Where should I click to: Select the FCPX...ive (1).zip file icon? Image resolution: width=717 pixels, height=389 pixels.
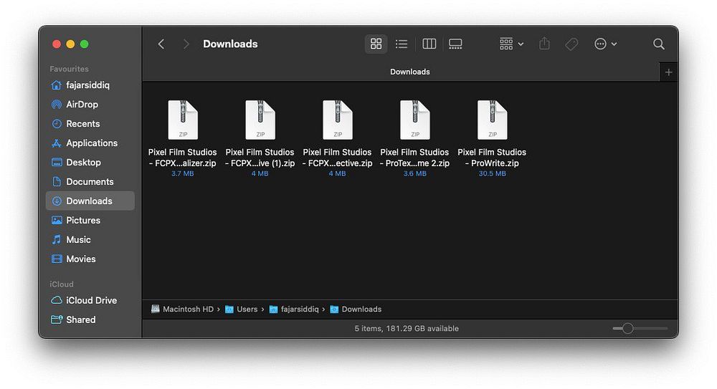click(x=260, y=120)
